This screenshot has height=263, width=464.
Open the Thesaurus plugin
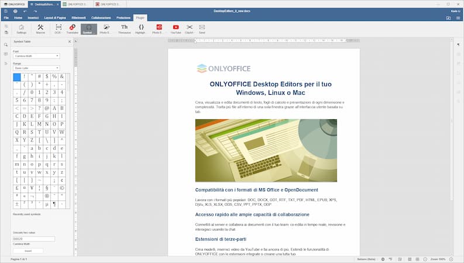124,29
